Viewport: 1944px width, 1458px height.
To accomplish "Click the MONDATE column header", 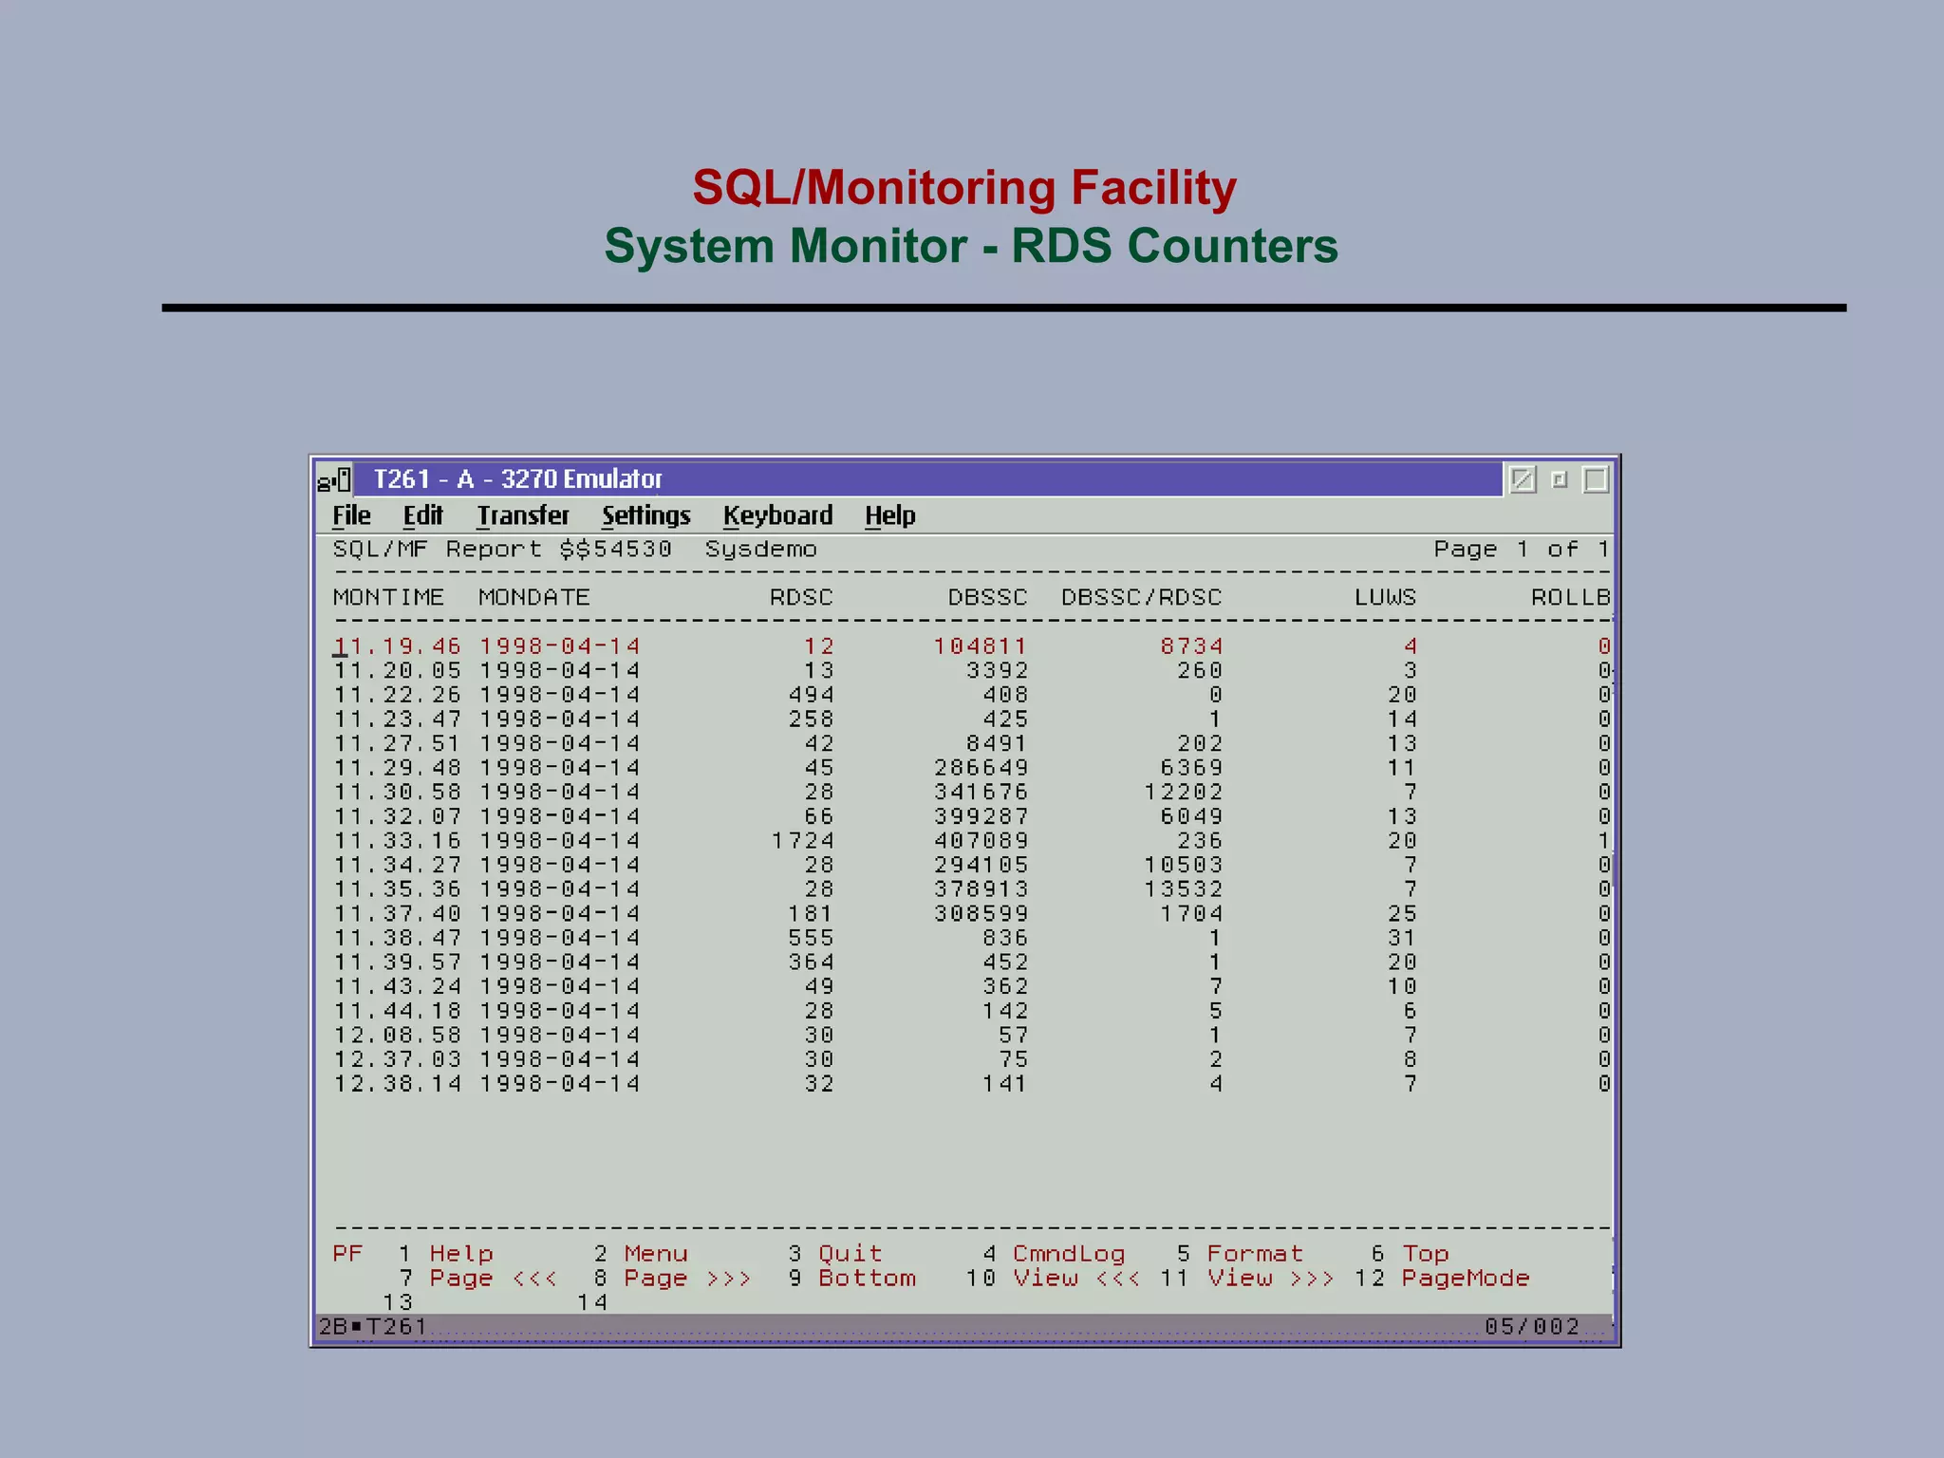I will [534, 597].
